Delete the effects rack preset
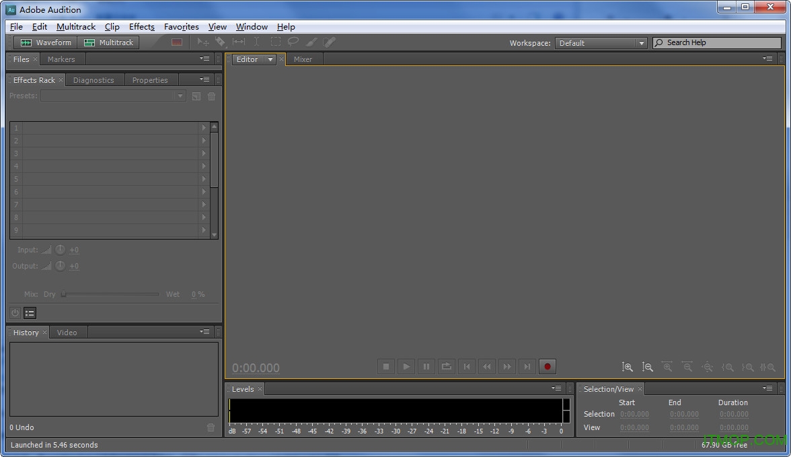This screenshot has height=457, width=791. tap(212, 96)
